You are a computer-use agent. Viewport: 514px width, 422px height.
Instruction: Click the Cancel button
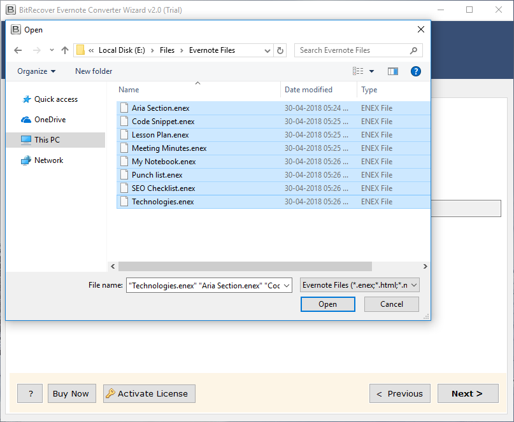(392, 304)
